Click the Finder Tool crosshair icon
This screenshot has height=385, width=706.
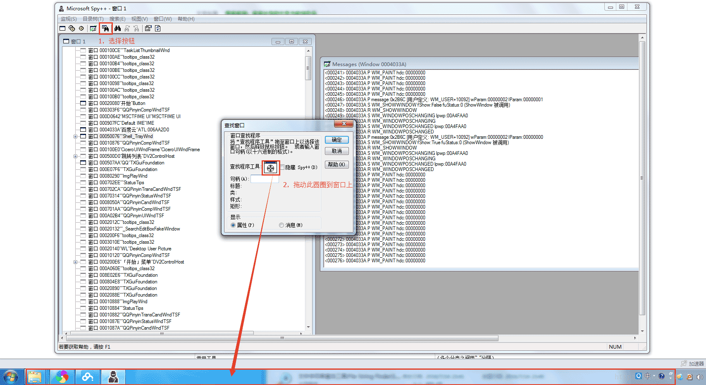click(x=271, y=168)
